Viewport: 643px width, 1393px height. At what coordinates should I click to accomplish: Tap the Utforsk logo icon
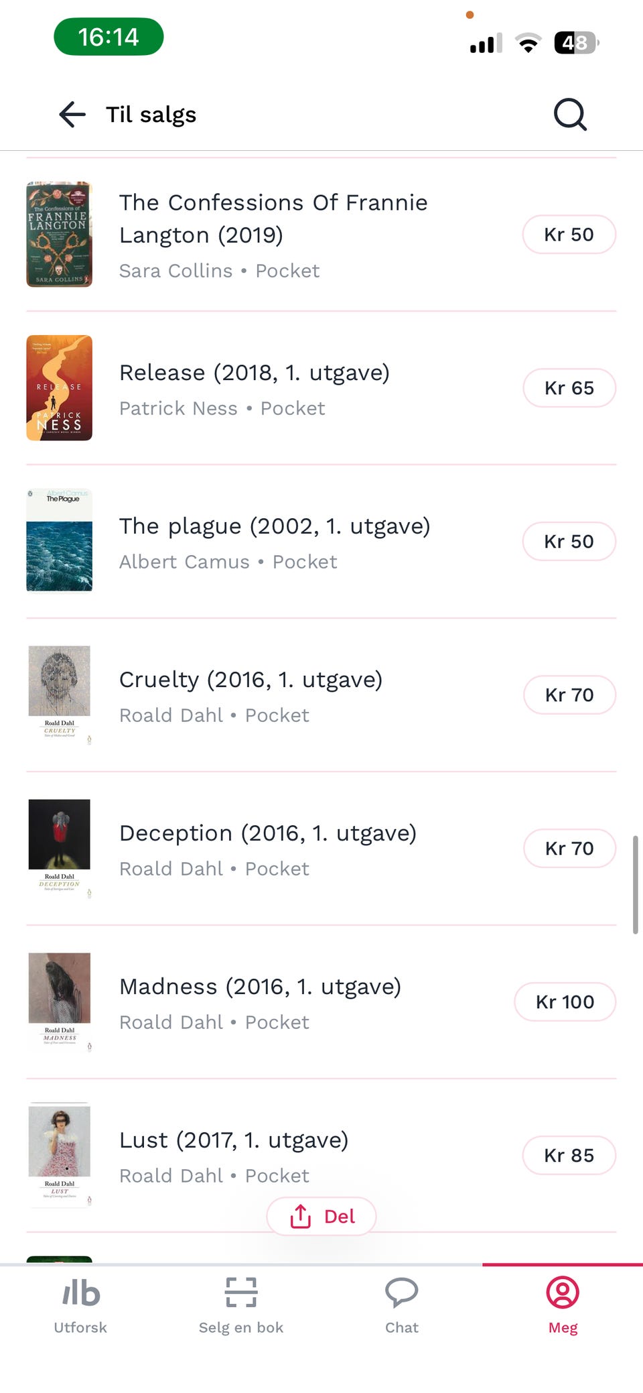(x=80, y=1293)
